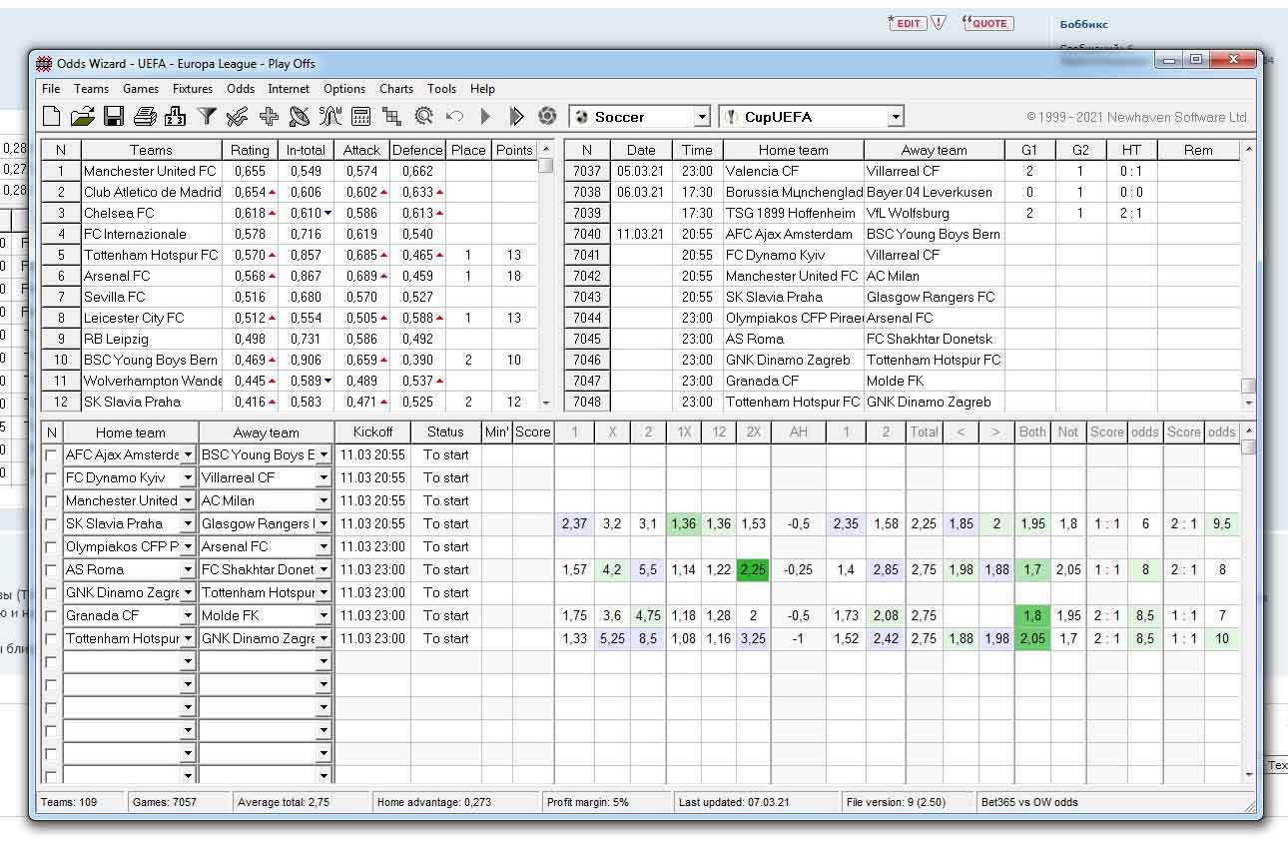Open the Odds menu
This screenshot has height=848, width=1288.
click(241, 89)
